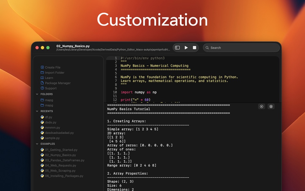
Task: Click the Support question mark icon
Action: pos(42,88)
